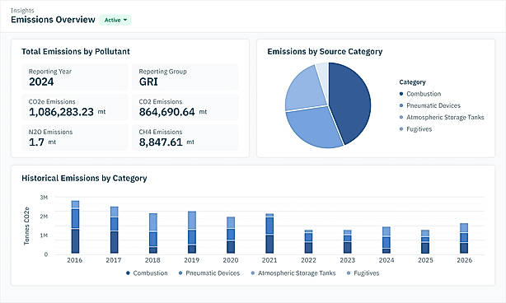506x303 pixels.
Task: Click the 2024 stacked bar
Action: click(x=387, y=240)
